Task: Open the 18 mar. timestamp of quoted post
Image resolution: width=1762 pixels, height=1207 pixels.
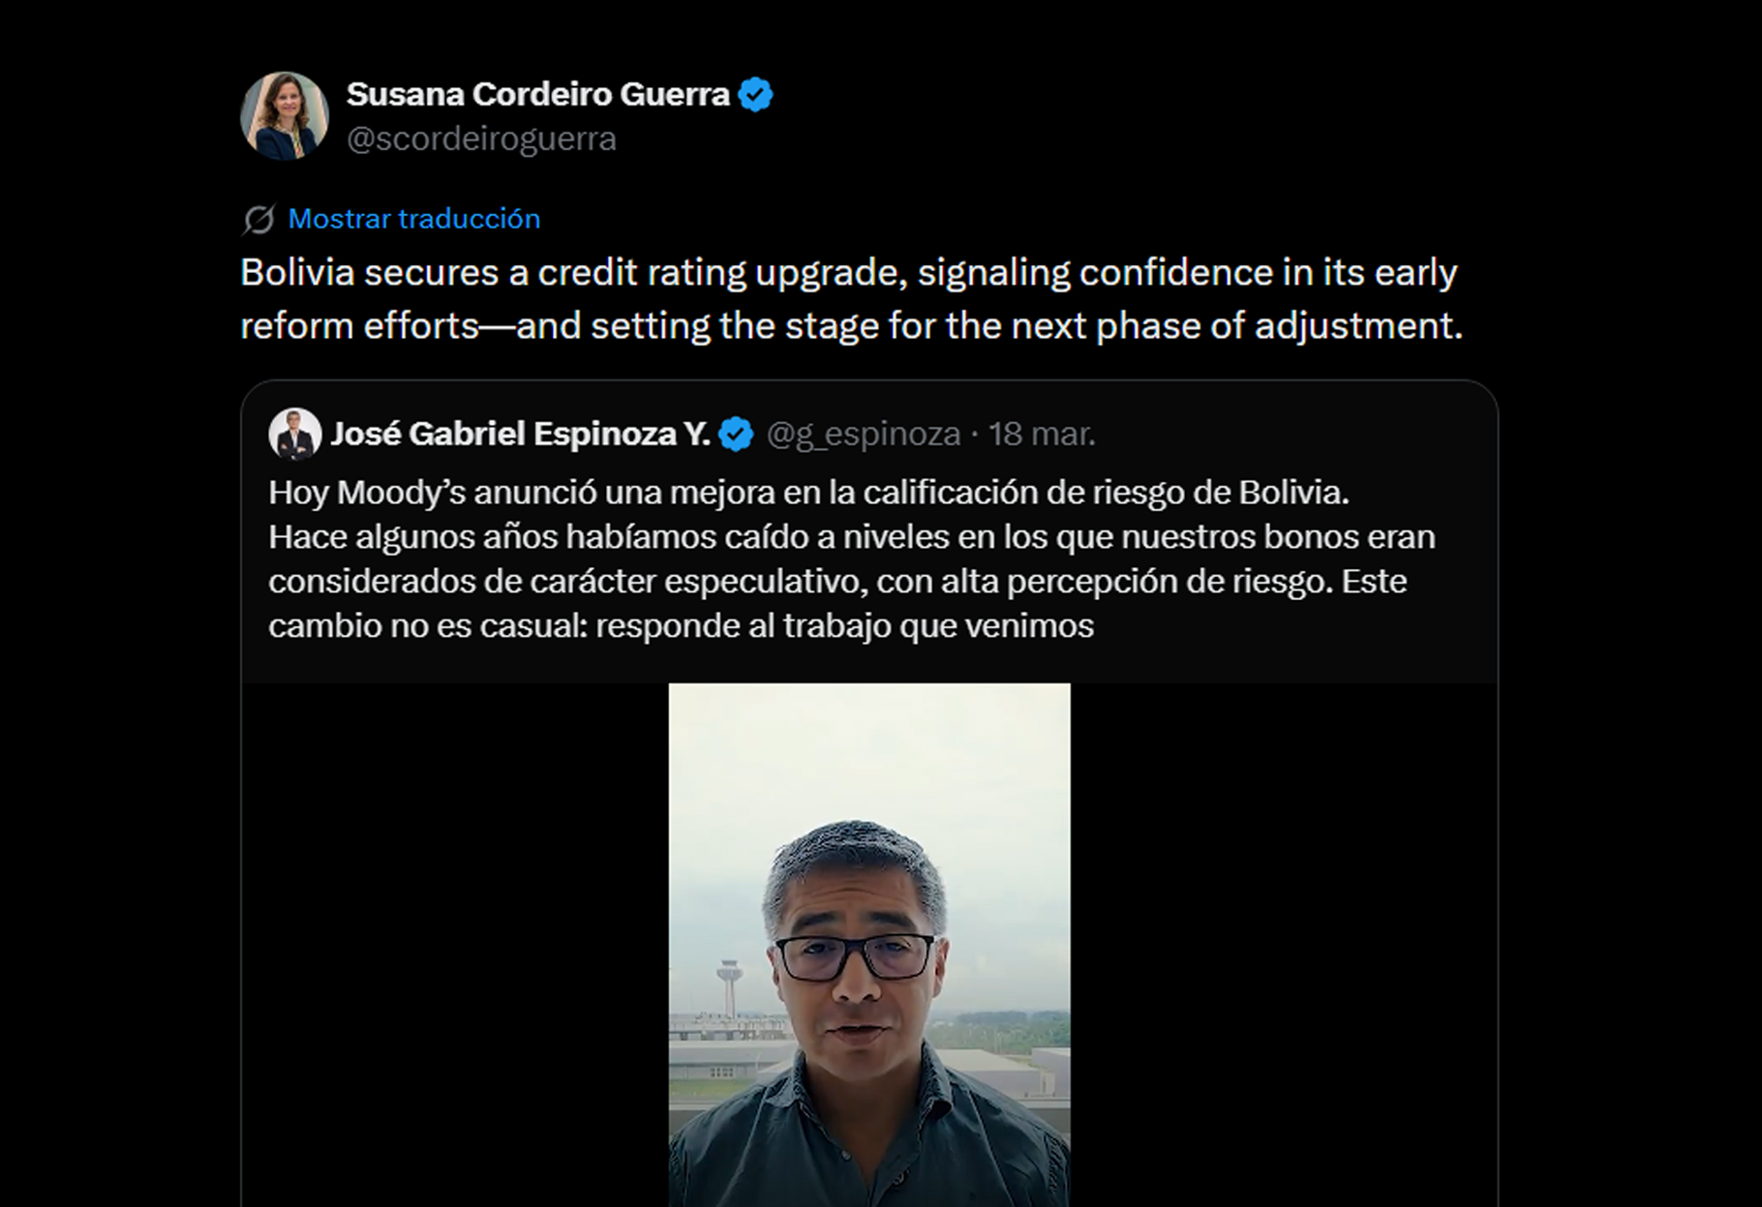Action: click(1042, 435)
